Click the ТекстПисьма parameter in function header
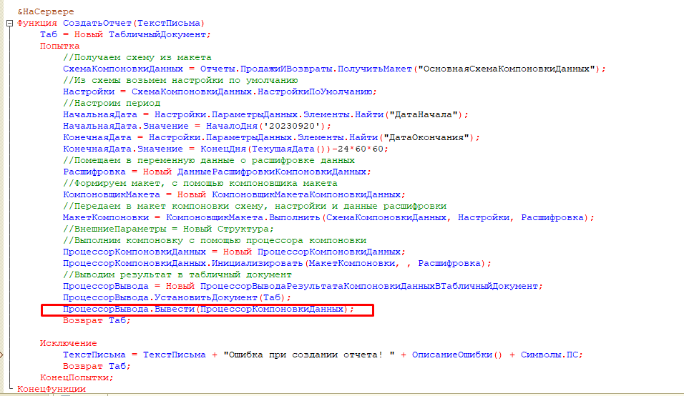This screenshot has height=396, width=684. (169, 23)
